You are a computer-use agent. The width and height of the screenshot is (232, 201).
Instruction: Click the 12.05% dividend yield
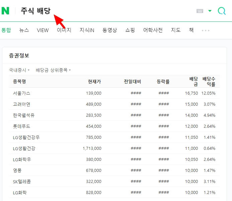[x=208, y=93]
